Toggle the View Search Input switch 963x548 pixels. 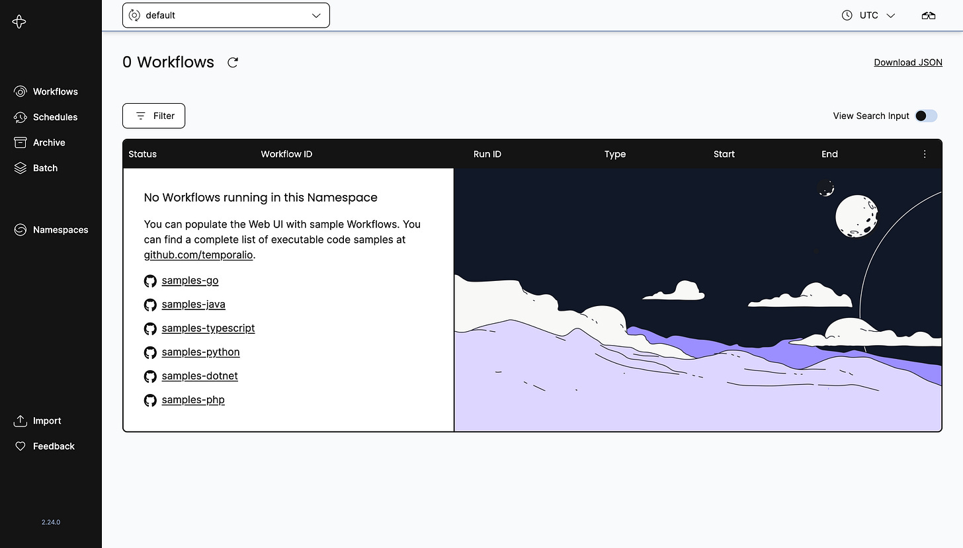[x=926, y=116]
